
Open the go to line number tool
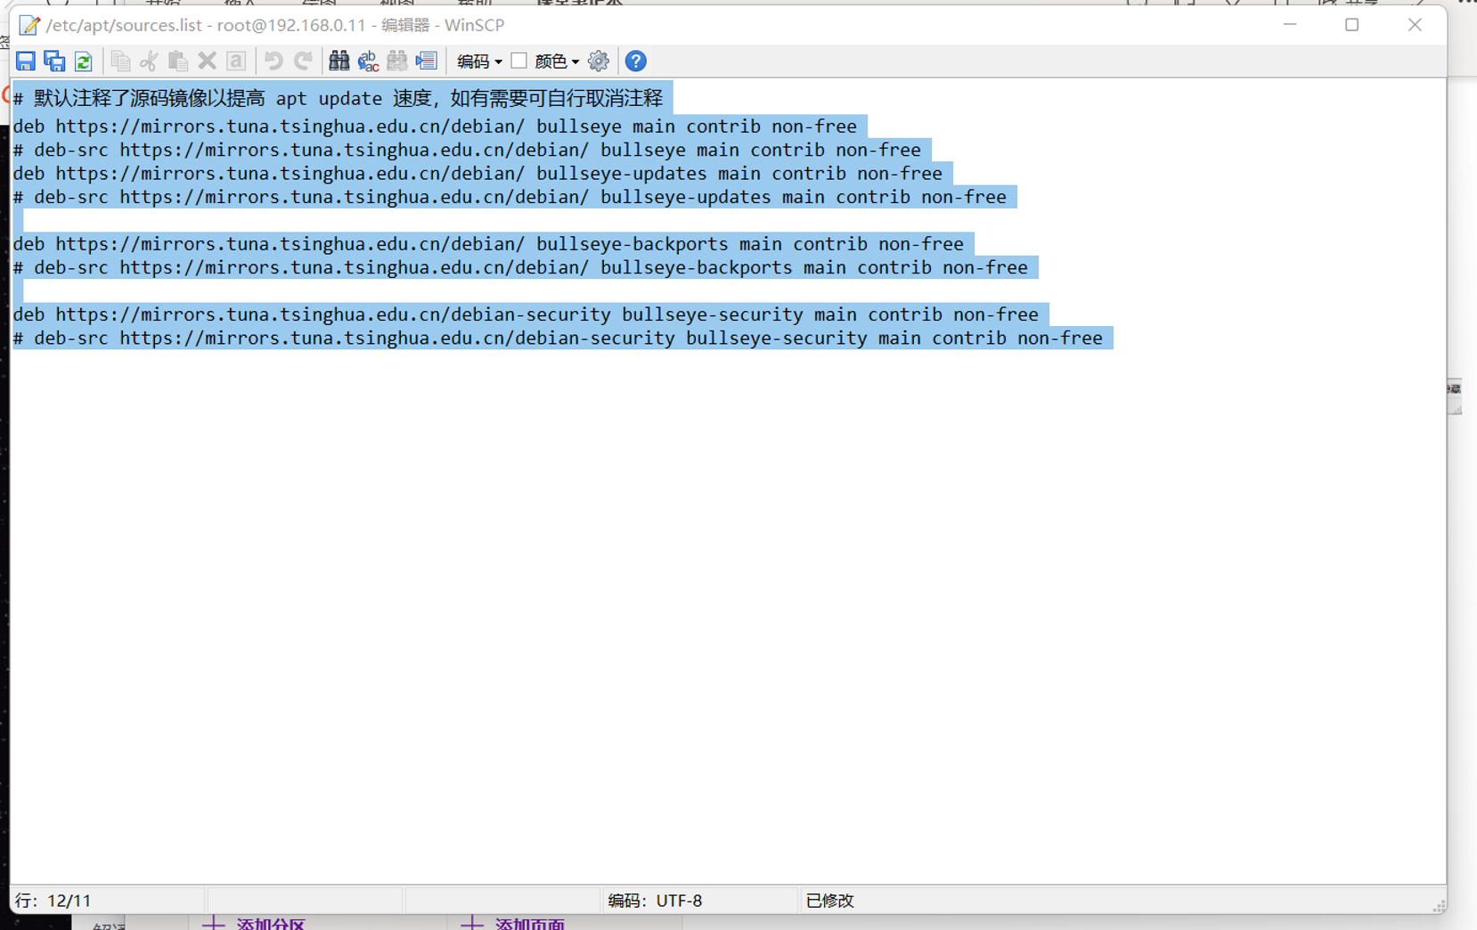click(x=427, y=61)
